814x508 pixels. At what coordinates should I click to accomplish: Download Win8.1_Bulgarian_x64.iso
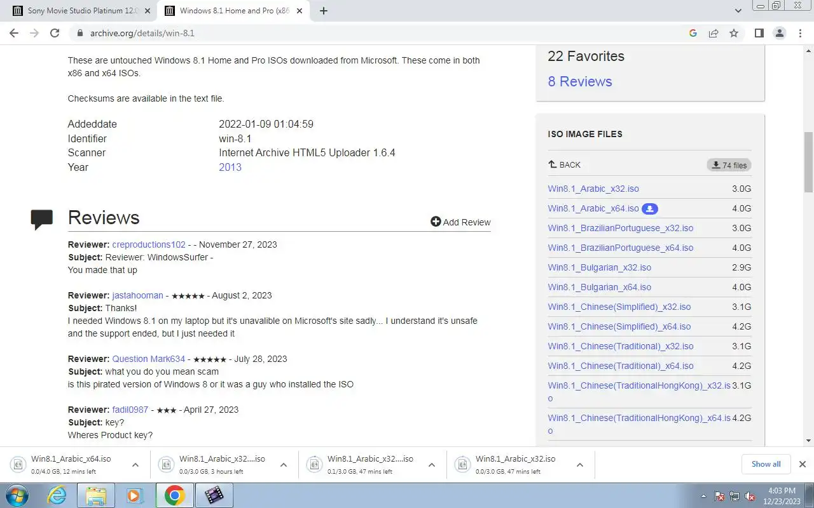(600, 287)
